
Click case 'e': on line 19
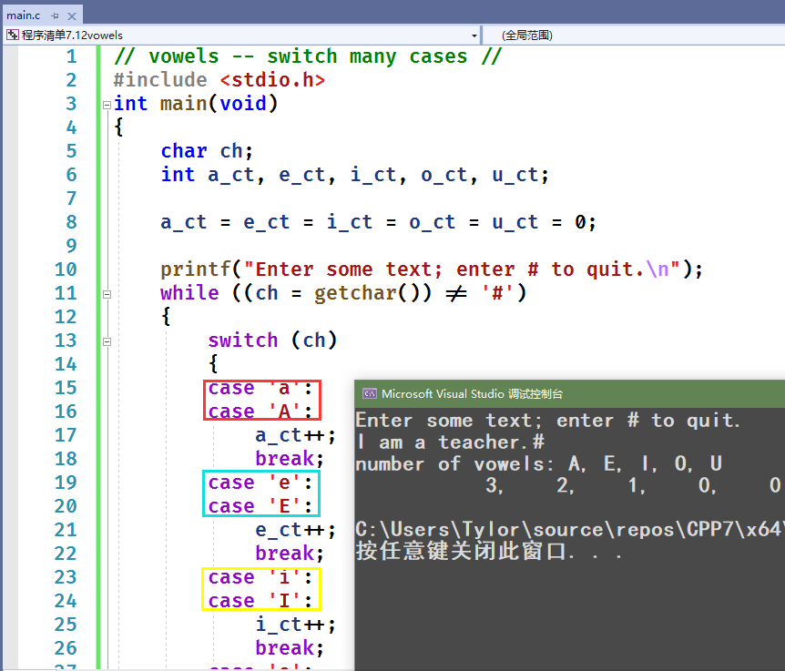tap(260, 483)
